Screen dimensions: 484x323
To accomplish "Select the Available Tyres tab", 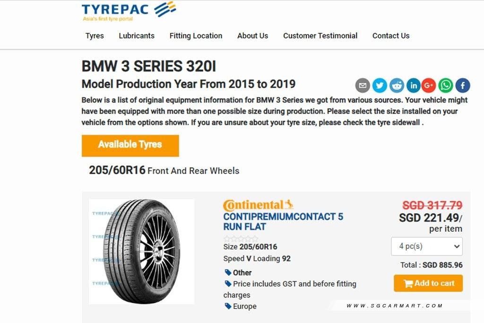I will click(x=130, y=145).
